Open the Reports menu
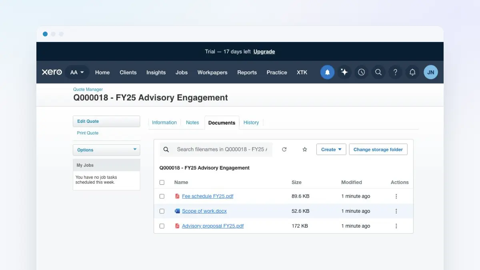 (247, 72)
